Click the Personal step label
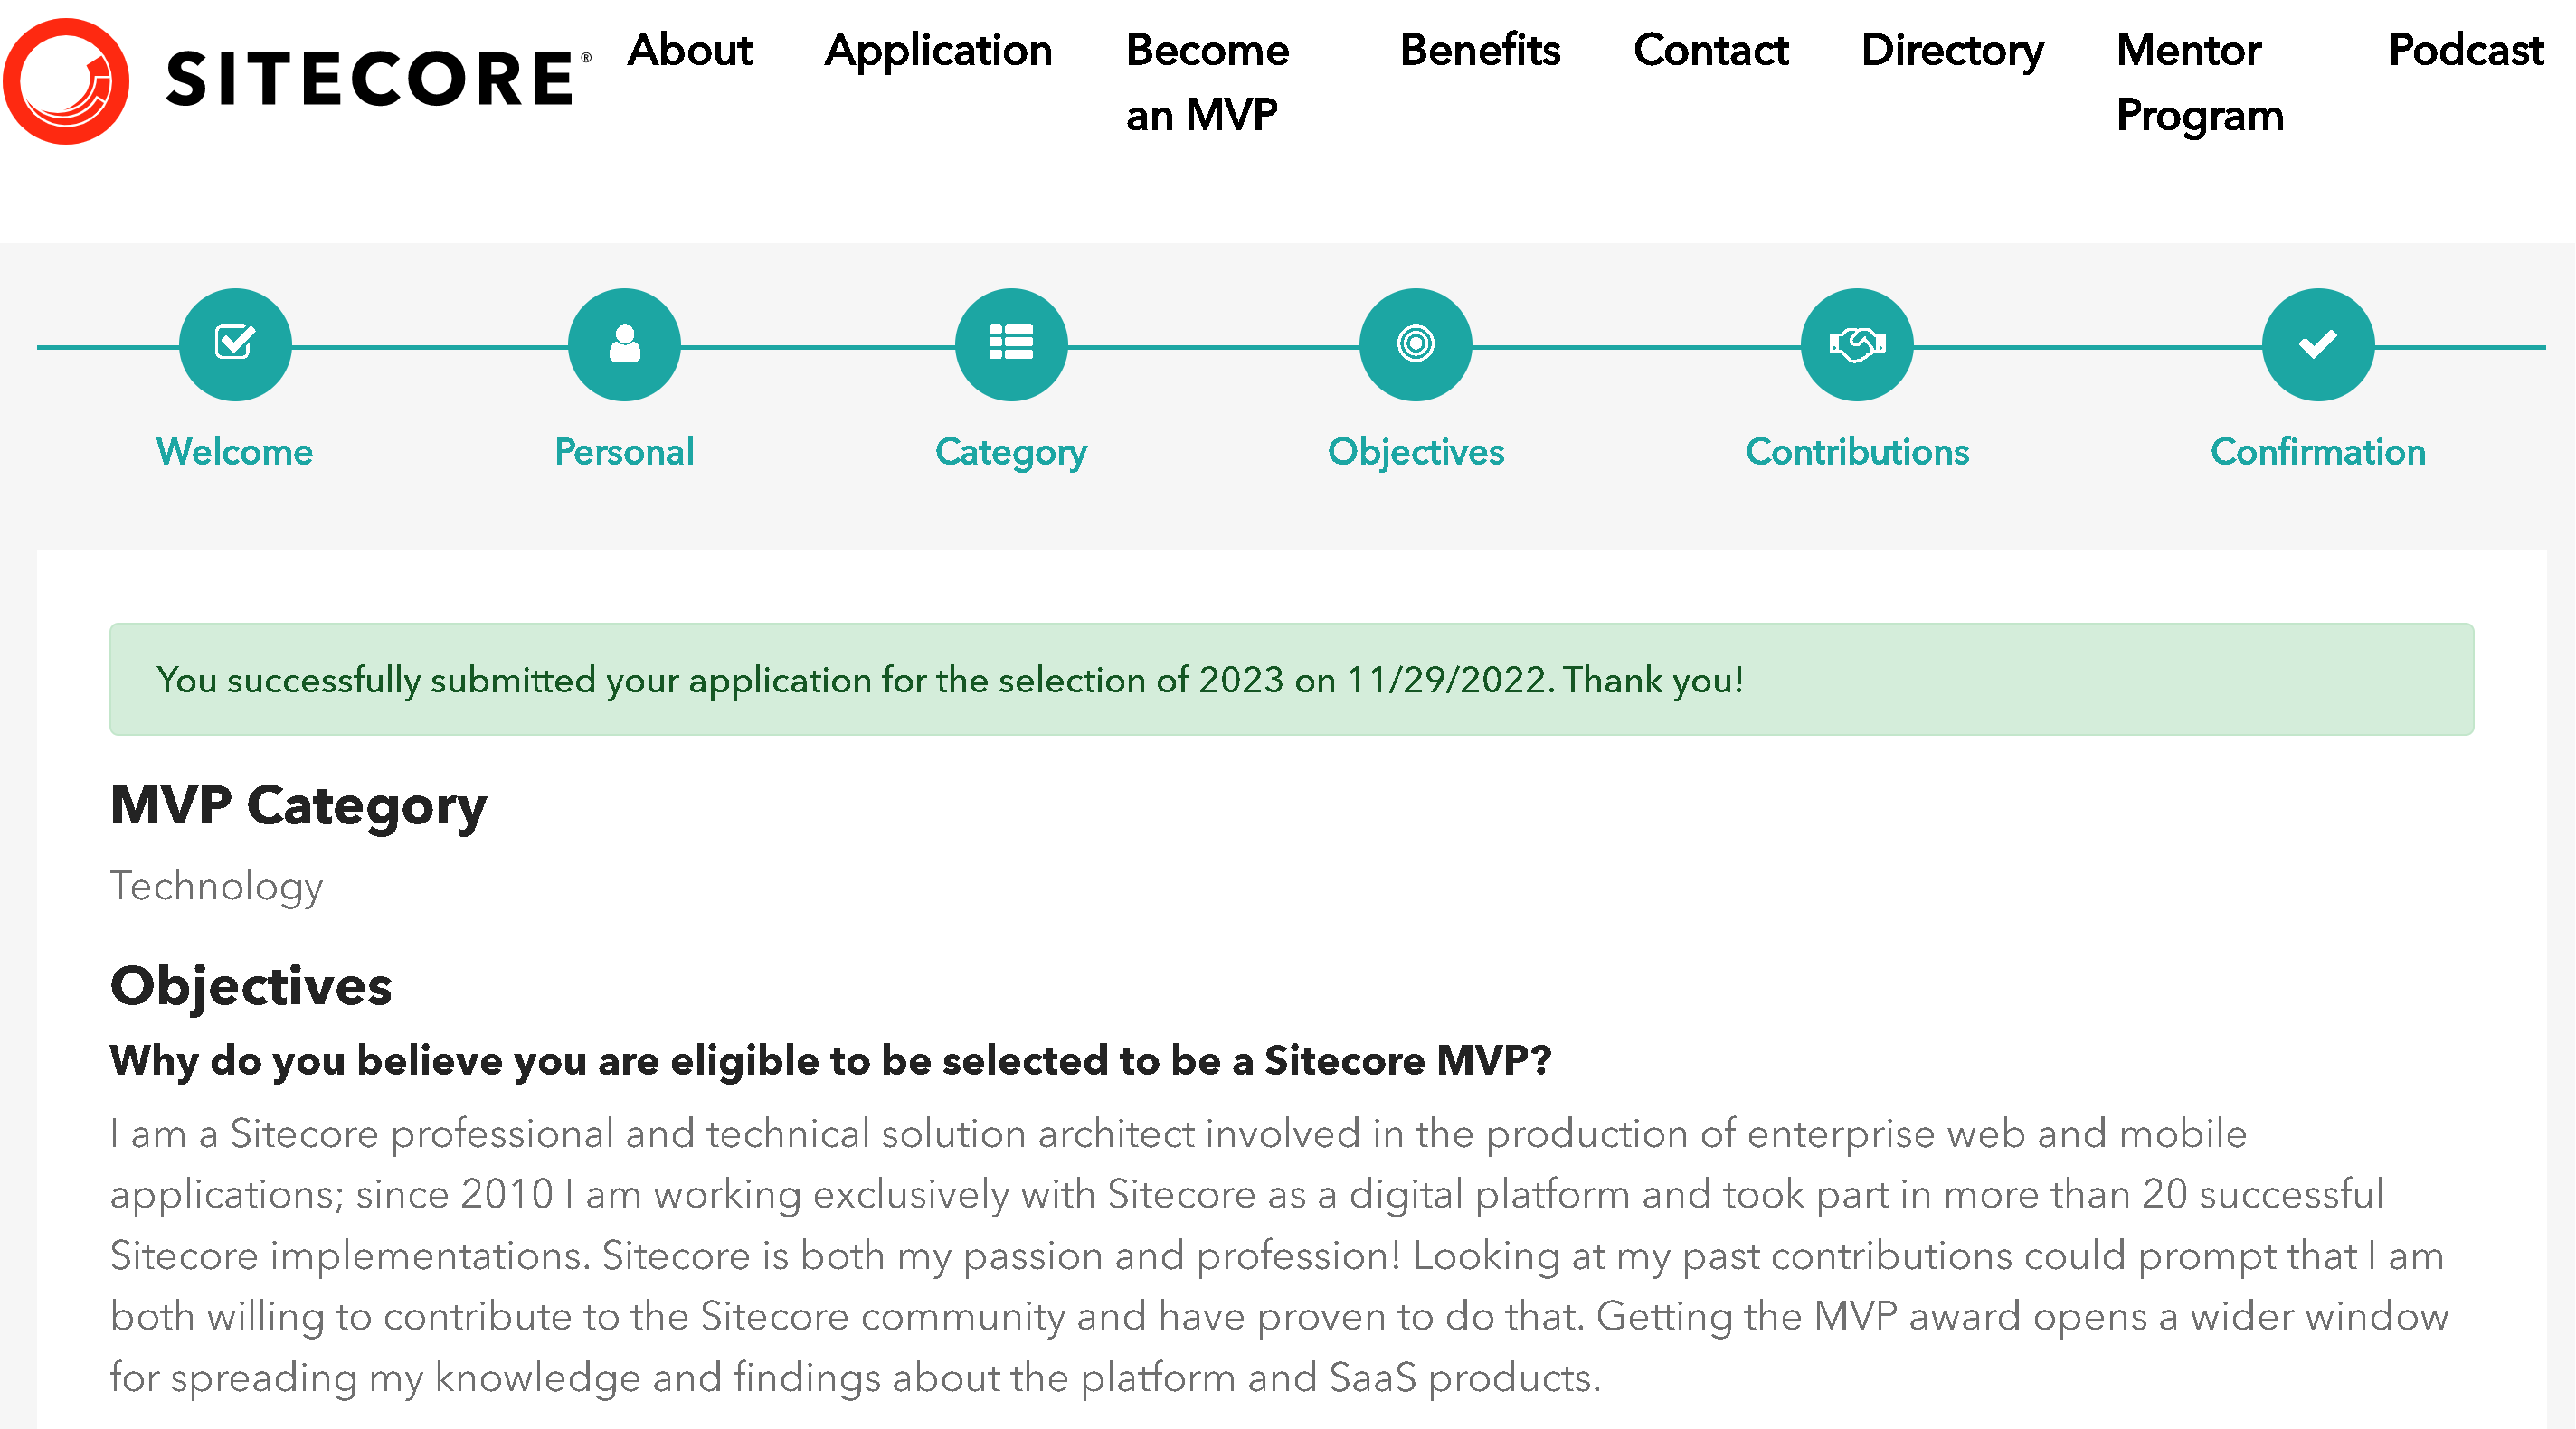This screenshot has height=1429, width=2576. [x=624, y=452]
